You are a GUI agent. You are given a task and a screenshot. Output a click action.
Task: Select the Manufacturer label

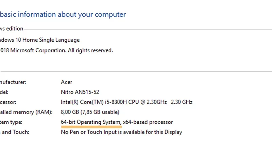13,82
